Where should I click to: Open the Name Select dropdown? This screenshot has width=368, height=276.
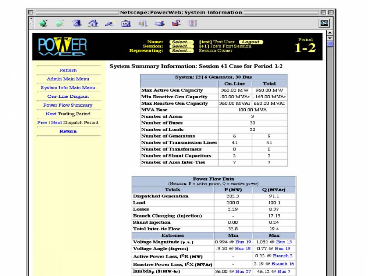pos(181,42)
